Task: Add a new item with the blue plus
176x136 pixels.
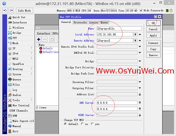Action: pos(38,39)
